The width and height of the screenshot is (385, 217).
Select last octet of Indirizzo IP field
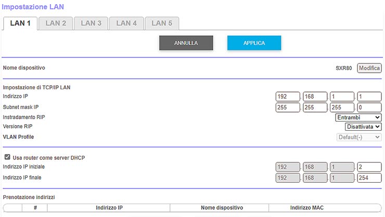point(369,97)
